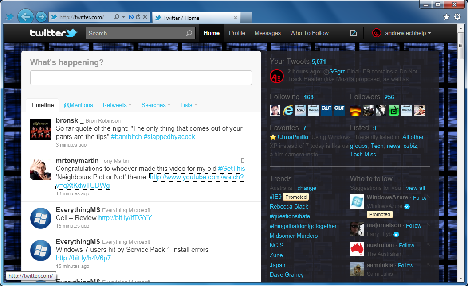This screenshot has height=286, width=468.
Task: Click the compose new tweet icon
Action: point(354,33)
